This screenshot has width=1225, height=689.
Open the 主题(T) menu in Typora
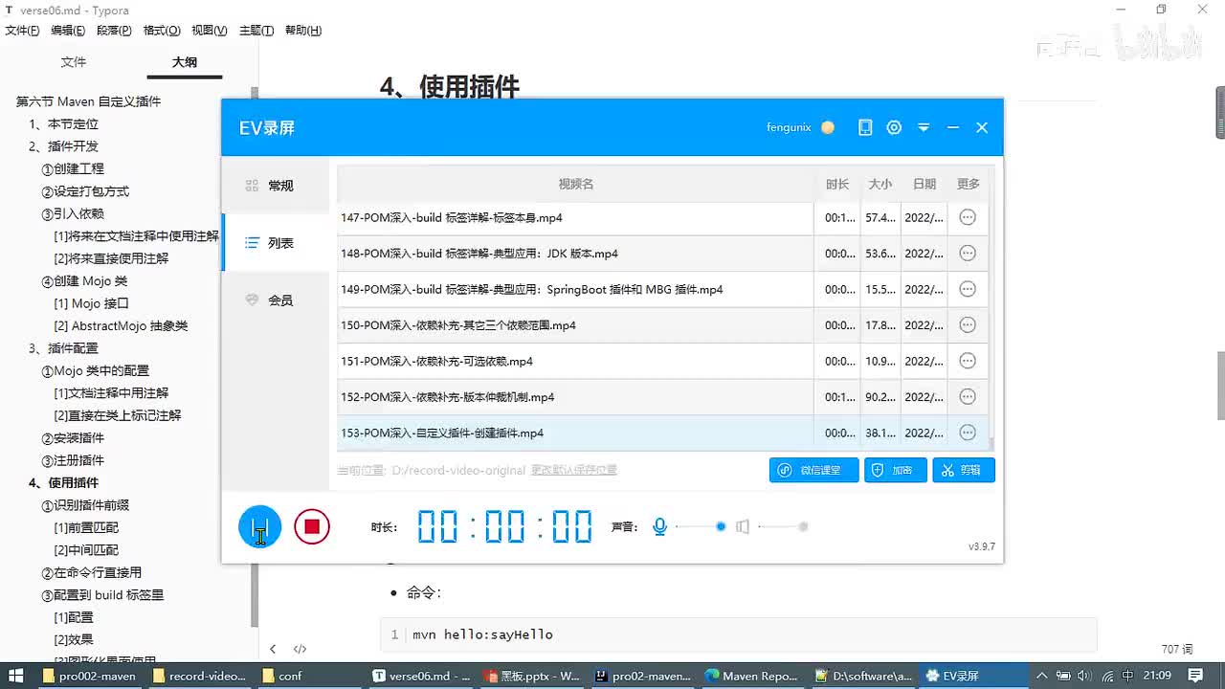[256, 31]
